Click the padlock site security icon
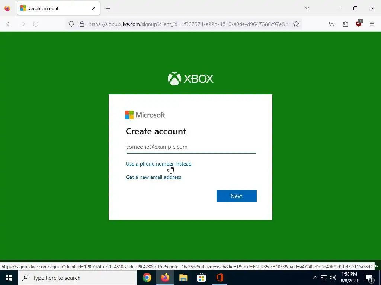Image resolution: width=381 pixels, height=285 pixels. coord(82,24)
